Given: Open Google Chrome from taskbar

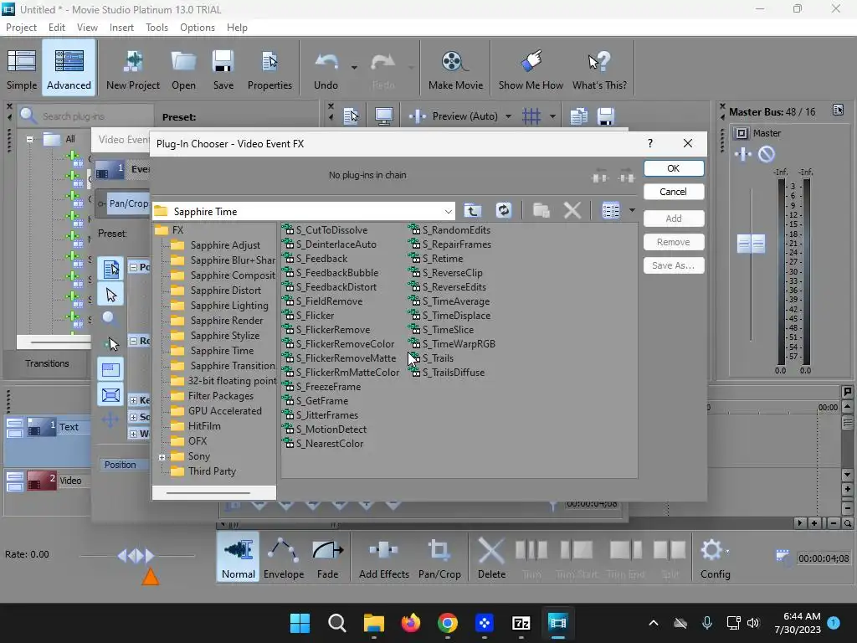Looking at the screenshot, I should point(448,623).
